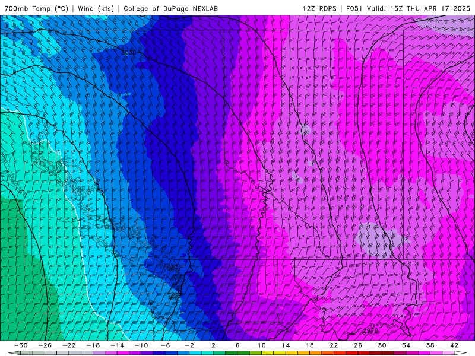Click the "-18" colorbar tick label

click(93, 345)
